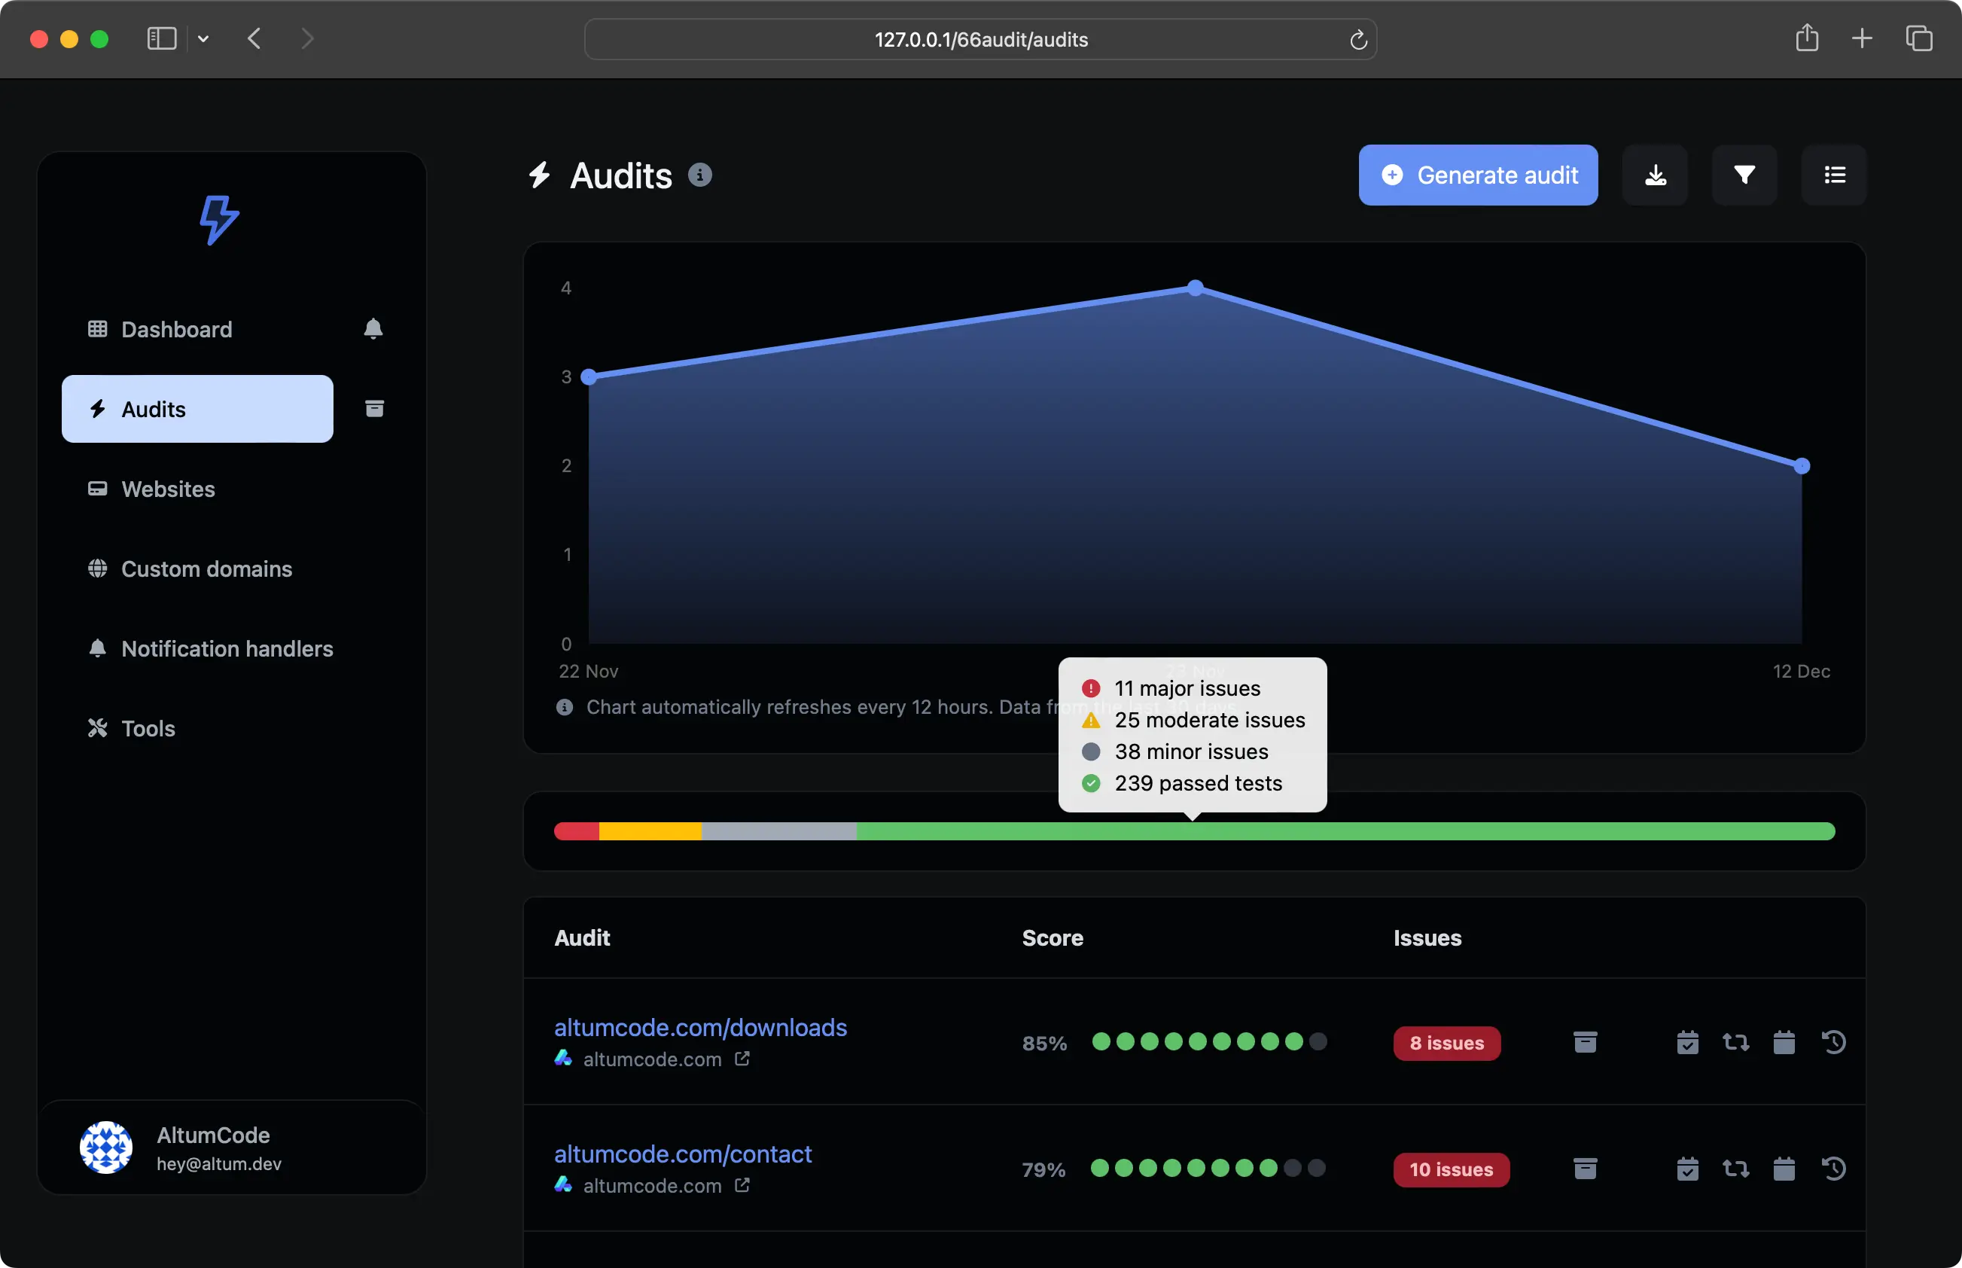Click the bell icon beside Dashboard
The image size is (1962, 1268).
click(x=373, y=329)
